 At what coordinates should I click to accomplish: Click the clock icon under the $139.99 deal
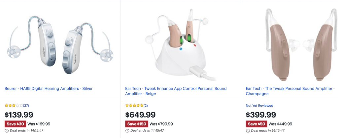(7, 130)
